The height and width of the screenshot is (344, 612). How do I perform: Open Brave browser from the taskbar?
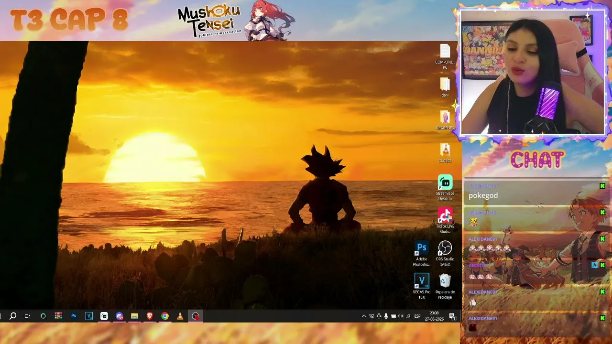150,316
